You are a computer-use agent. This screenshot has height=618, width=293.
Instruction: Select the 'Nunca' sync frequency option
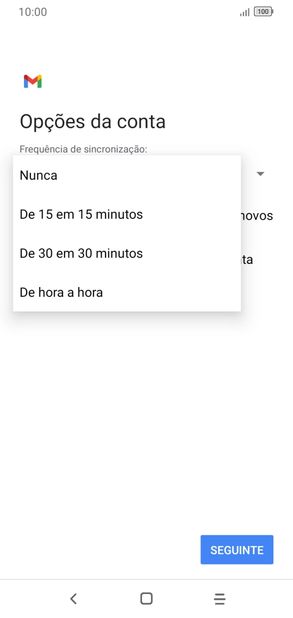[x=38, y=175]
